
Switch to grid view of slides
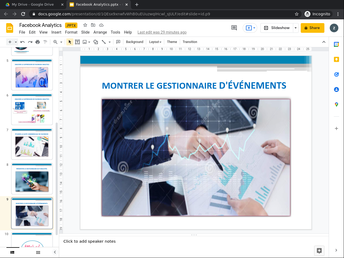(38, 252)
